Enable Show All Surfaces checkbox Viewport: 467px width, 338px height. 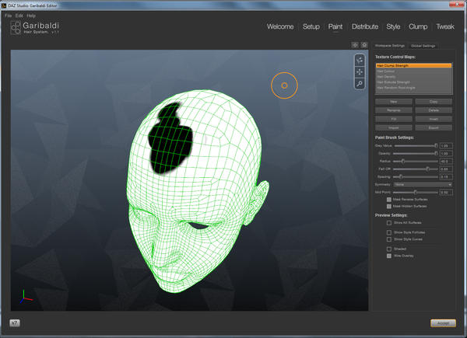click(x=389, y=223)
